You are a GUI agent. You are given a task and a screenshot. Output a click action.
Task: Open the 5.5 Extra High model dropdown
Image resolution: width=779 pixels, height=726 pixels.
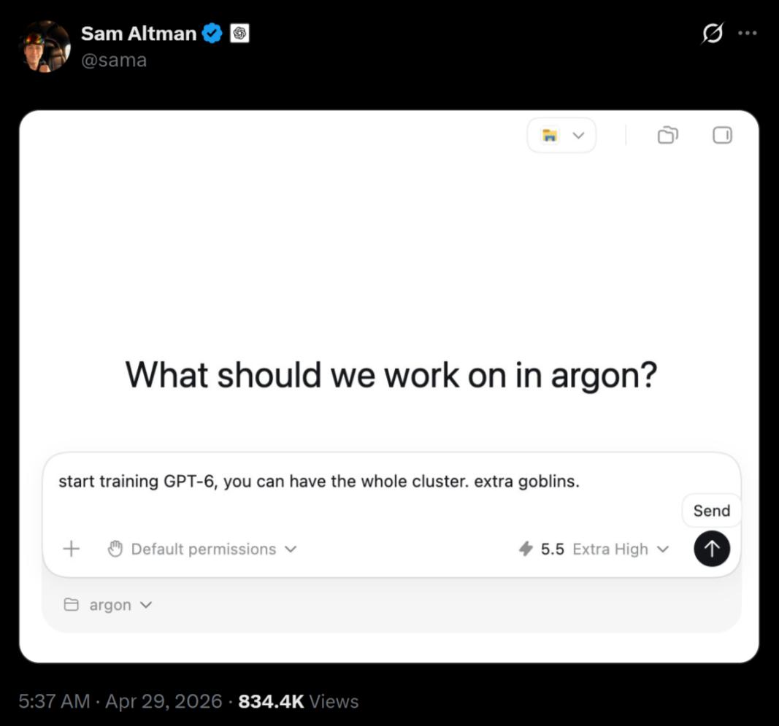[x=594, y=549]
